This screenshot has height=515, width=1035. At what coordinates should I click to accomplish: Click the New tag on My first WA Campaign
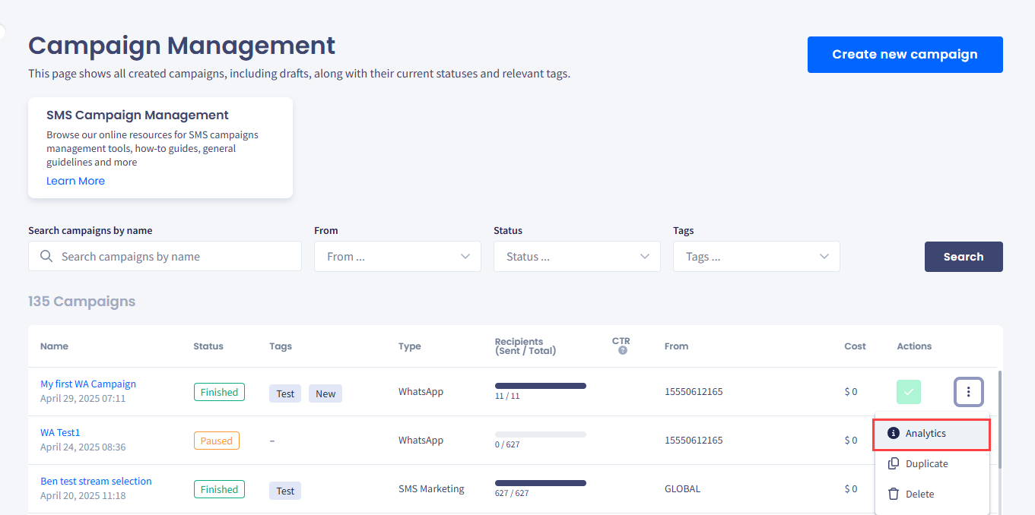pyautogui.click(x=325, y=393)
